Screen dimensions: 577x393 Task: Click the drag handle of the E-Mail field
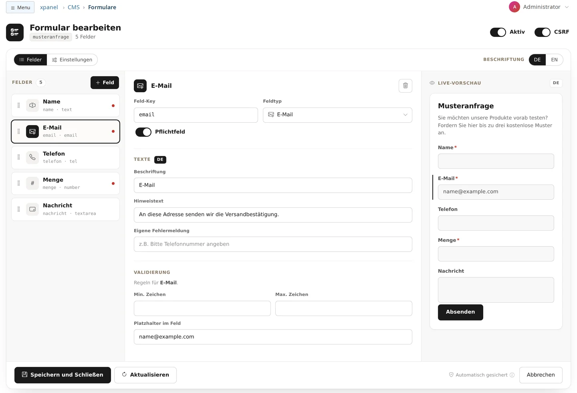click(18, 132)
